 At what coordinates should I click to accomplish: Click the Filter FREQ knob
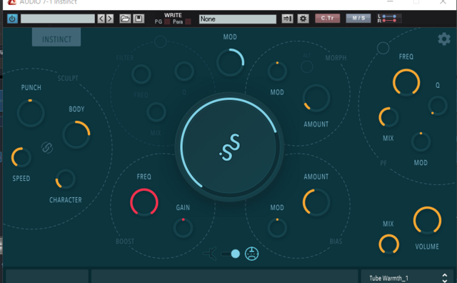pos(141,74)
